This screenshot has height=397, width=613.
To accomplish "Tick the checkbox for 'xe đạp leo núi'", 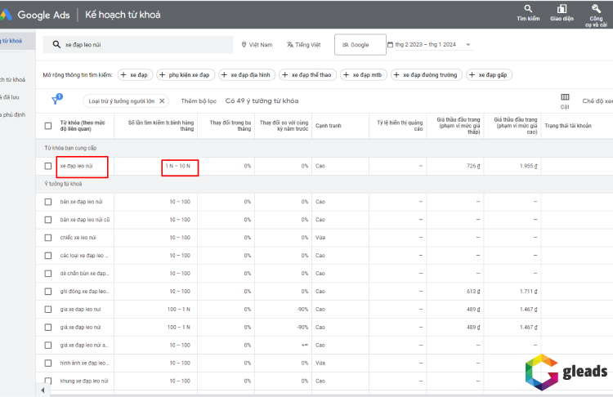I will 48,166.
